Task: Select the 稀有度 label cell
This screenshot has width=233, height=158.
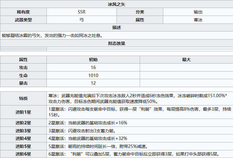Action: pyautogui.click(x=23, y=12)
